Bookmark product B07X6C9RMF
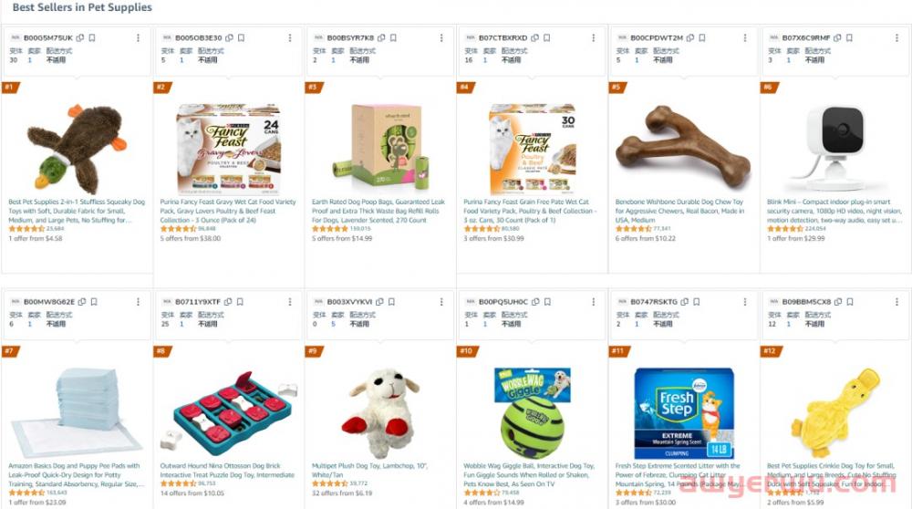 click(850, 37)
